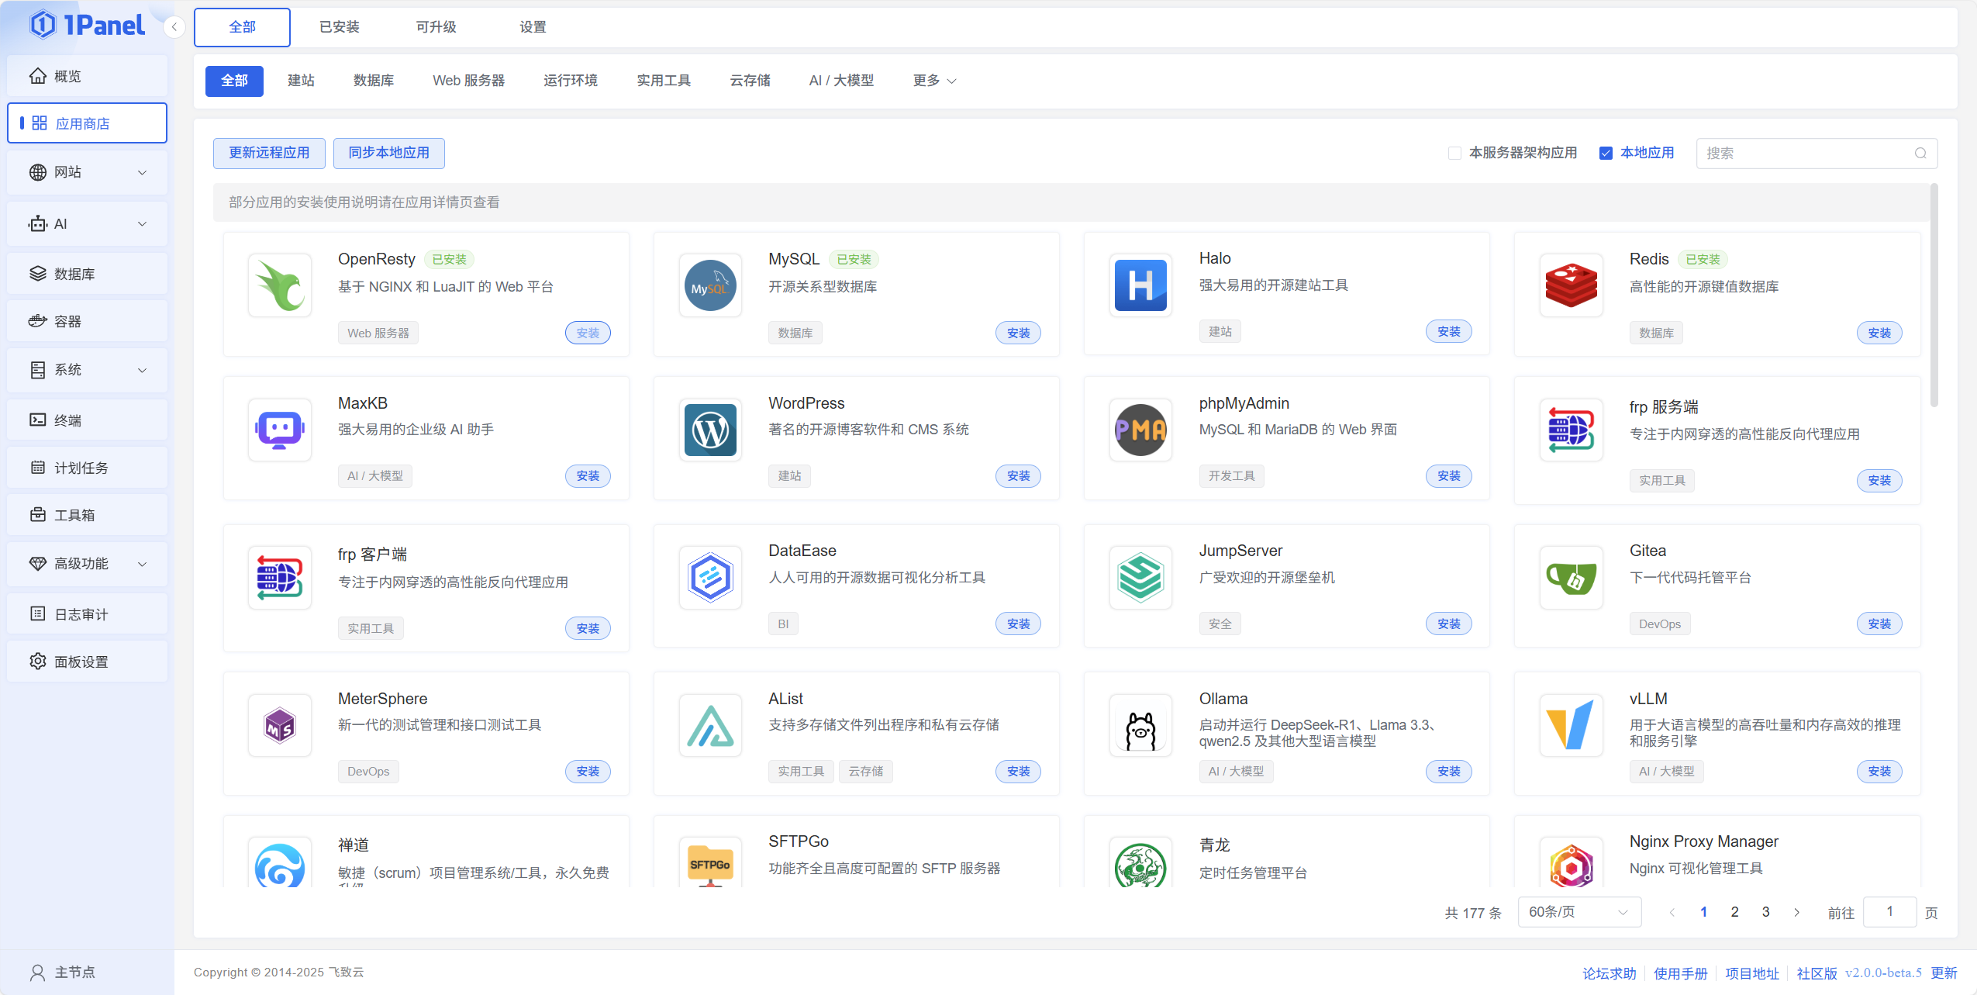
Task: Click the 同步本地应用 button
Action: 388,154
